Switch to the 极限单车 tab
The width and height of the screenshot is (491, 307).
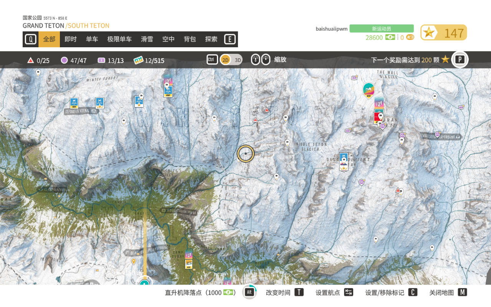pyautogui.click(x=119, y=39)
